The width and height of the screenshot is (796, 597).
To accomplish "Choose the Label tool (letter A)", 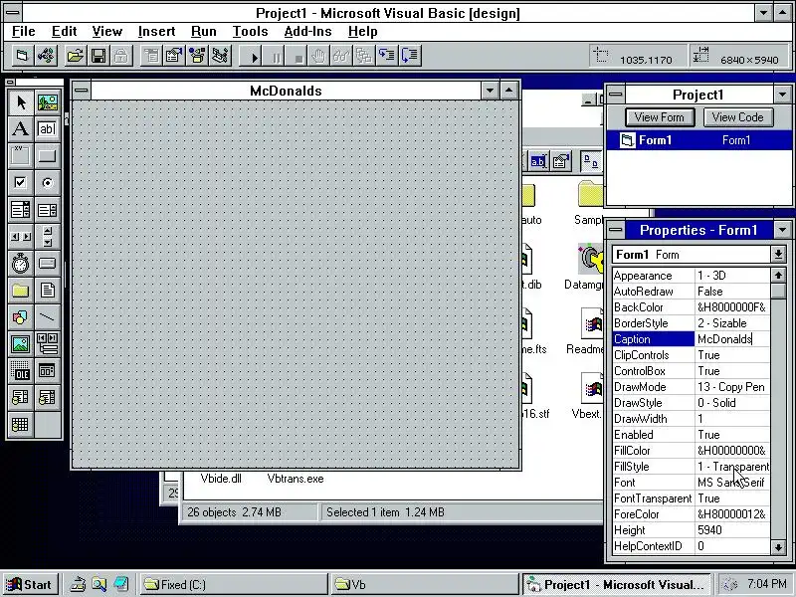I will pos(20,129).
